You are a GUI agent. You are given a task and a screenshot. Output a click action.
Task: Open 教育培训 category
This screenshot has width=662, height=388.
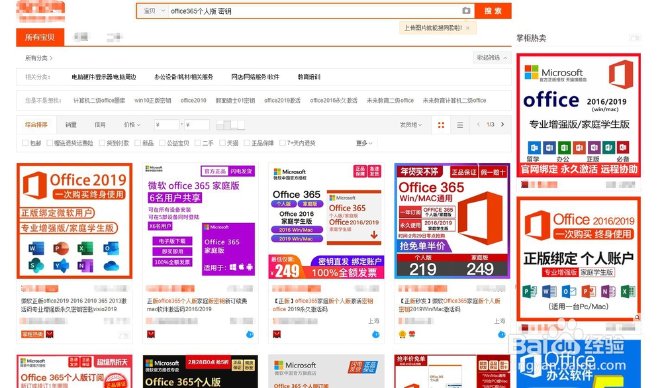click(309, 77)
